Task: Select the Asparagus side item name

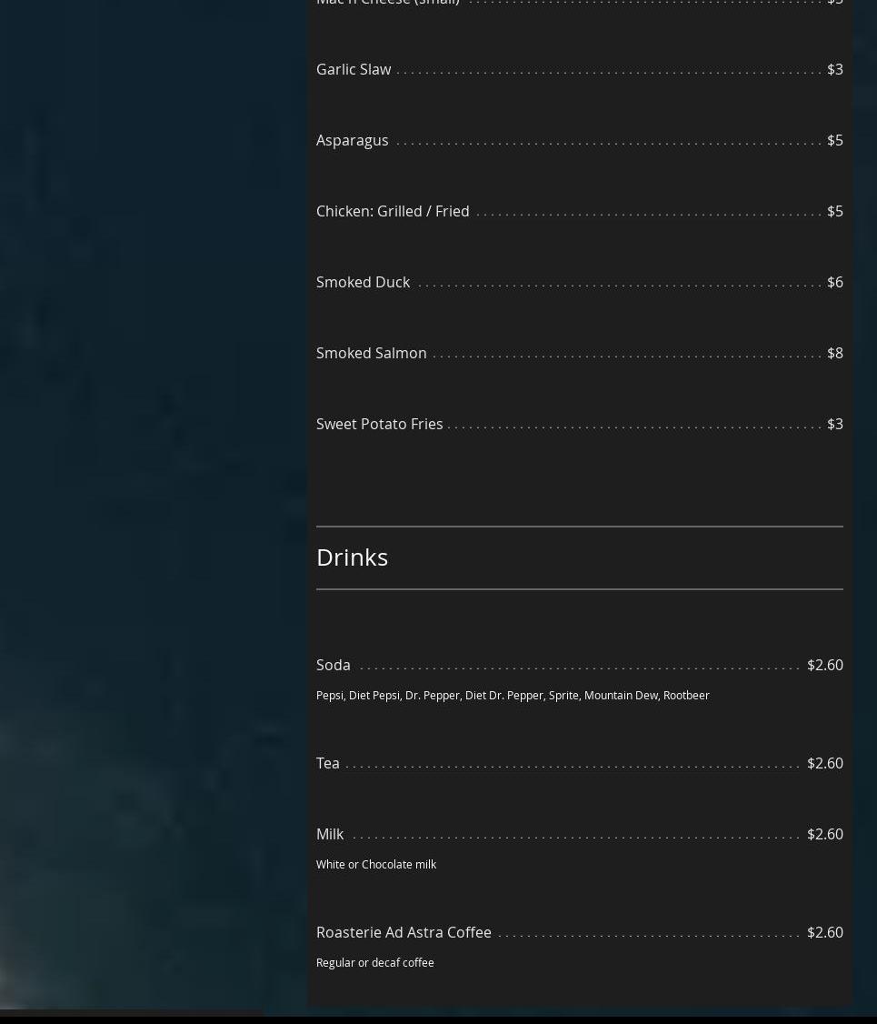Action: (352, 140)
